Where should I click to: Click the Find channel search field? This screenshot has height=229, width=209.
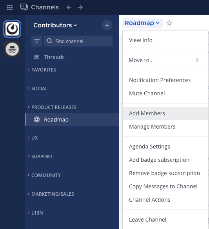click(x=78, y=41)
